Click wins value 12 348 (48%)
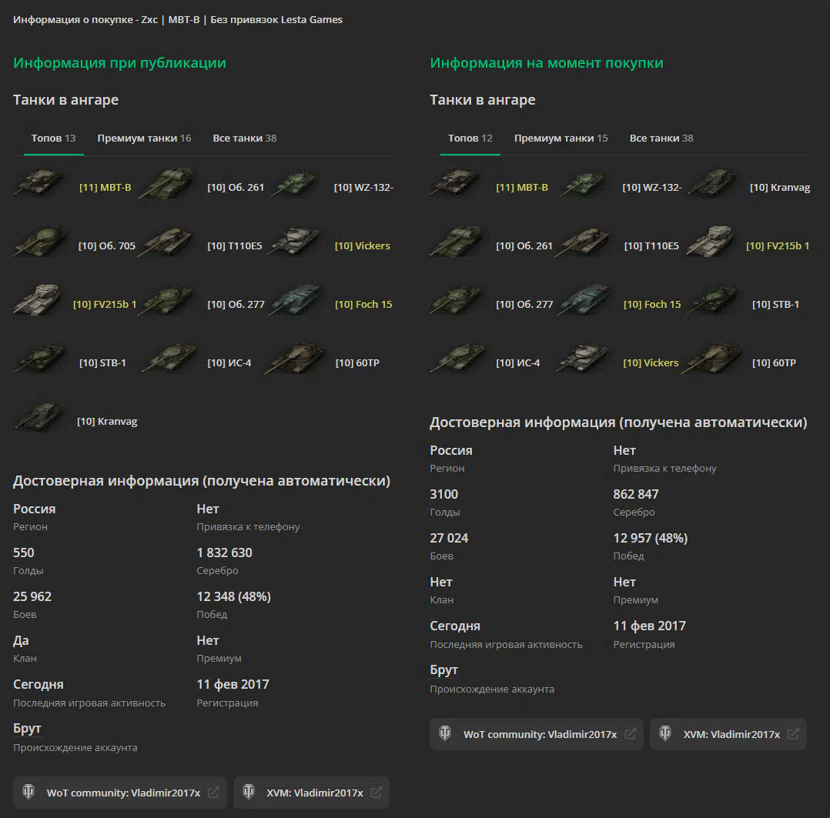Screen dimensions: 830x818 [x=233, y=597]
